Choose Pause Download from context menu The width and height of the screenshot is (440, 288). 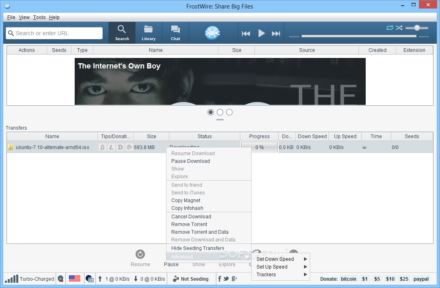click(209, 161)
